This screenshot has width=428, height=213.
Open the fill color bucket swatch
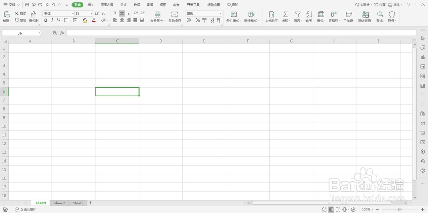85,20
